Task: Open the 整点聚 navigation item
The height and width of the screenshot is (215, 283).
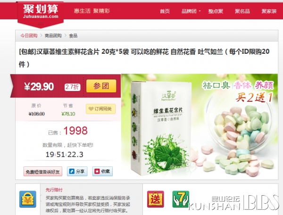Action: pos(216,11)
